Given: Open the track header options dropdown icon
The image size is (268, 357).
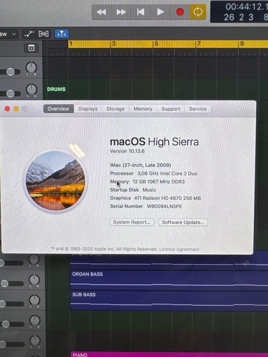Looking at the screenshot, I should (32, 48).
